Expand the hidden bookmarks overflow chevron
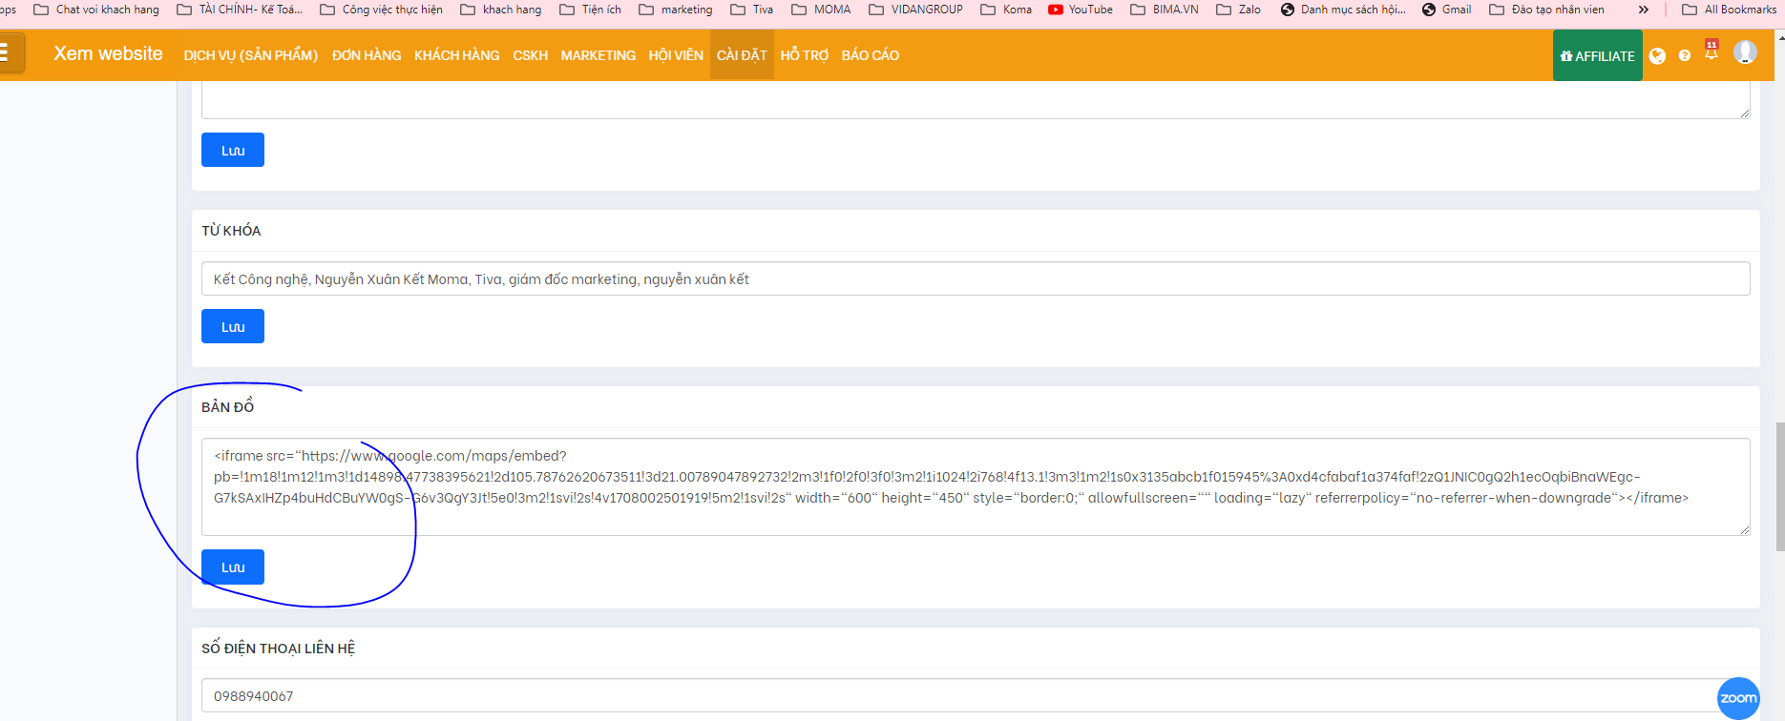 (x=1644, y=10)
